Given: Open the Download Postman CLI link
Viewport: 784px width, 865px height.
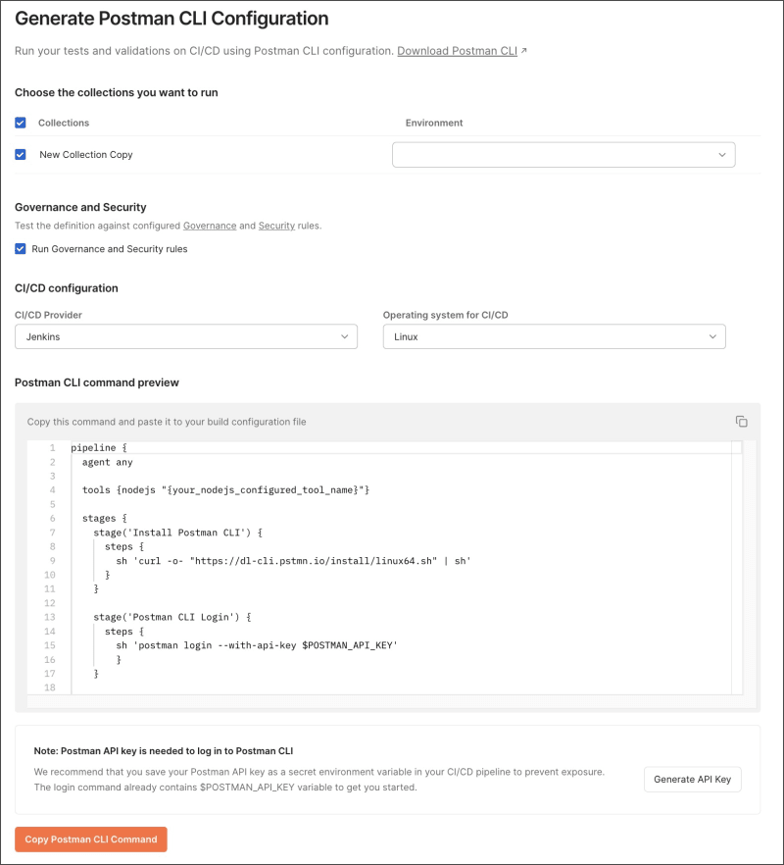Looking at the screenshot, I should 457,51.
